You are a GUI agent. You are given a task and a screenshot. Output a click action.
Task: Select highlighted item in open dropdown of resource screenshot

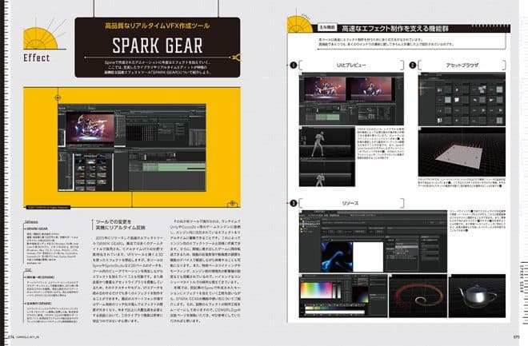(x=406, y=246)
